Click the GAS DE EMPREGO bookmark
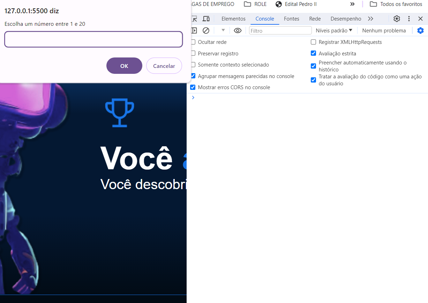Screen dimensions: 428x303 213,4
